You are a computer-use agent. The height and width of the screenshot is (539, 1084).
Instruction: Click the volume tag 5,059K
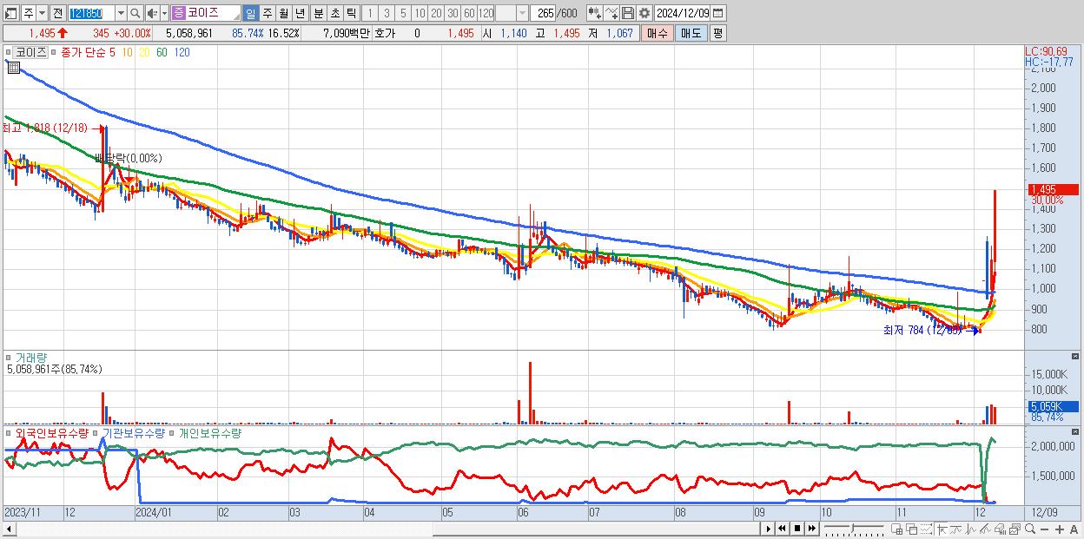(x=1052, y=406)
